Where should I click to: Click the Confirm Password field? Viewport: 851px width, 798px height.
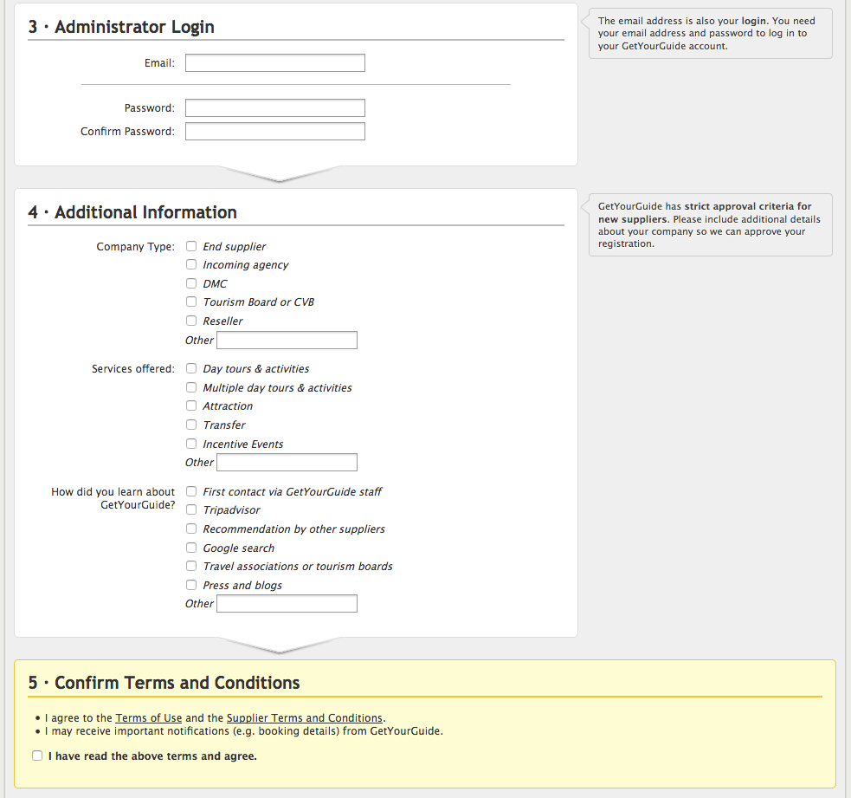click(x=274, y=132)
